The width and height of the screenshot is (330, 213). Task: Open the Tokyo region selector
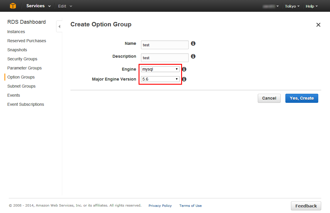click(x=292, y=6)
